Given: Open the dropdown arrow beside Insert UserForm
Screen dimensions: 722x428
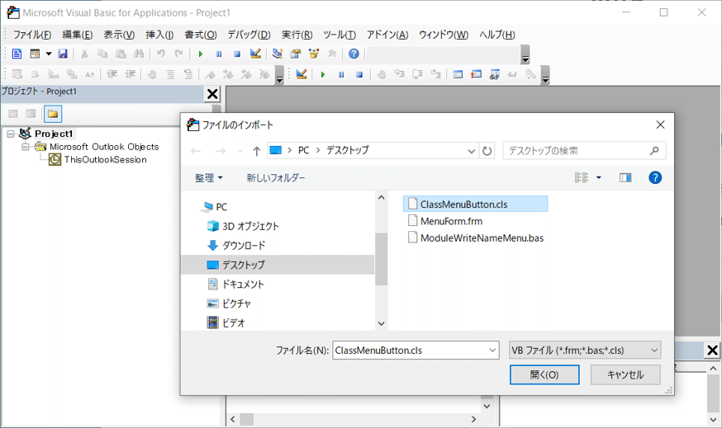Looking at the screenshot, I should click(49, 54).
